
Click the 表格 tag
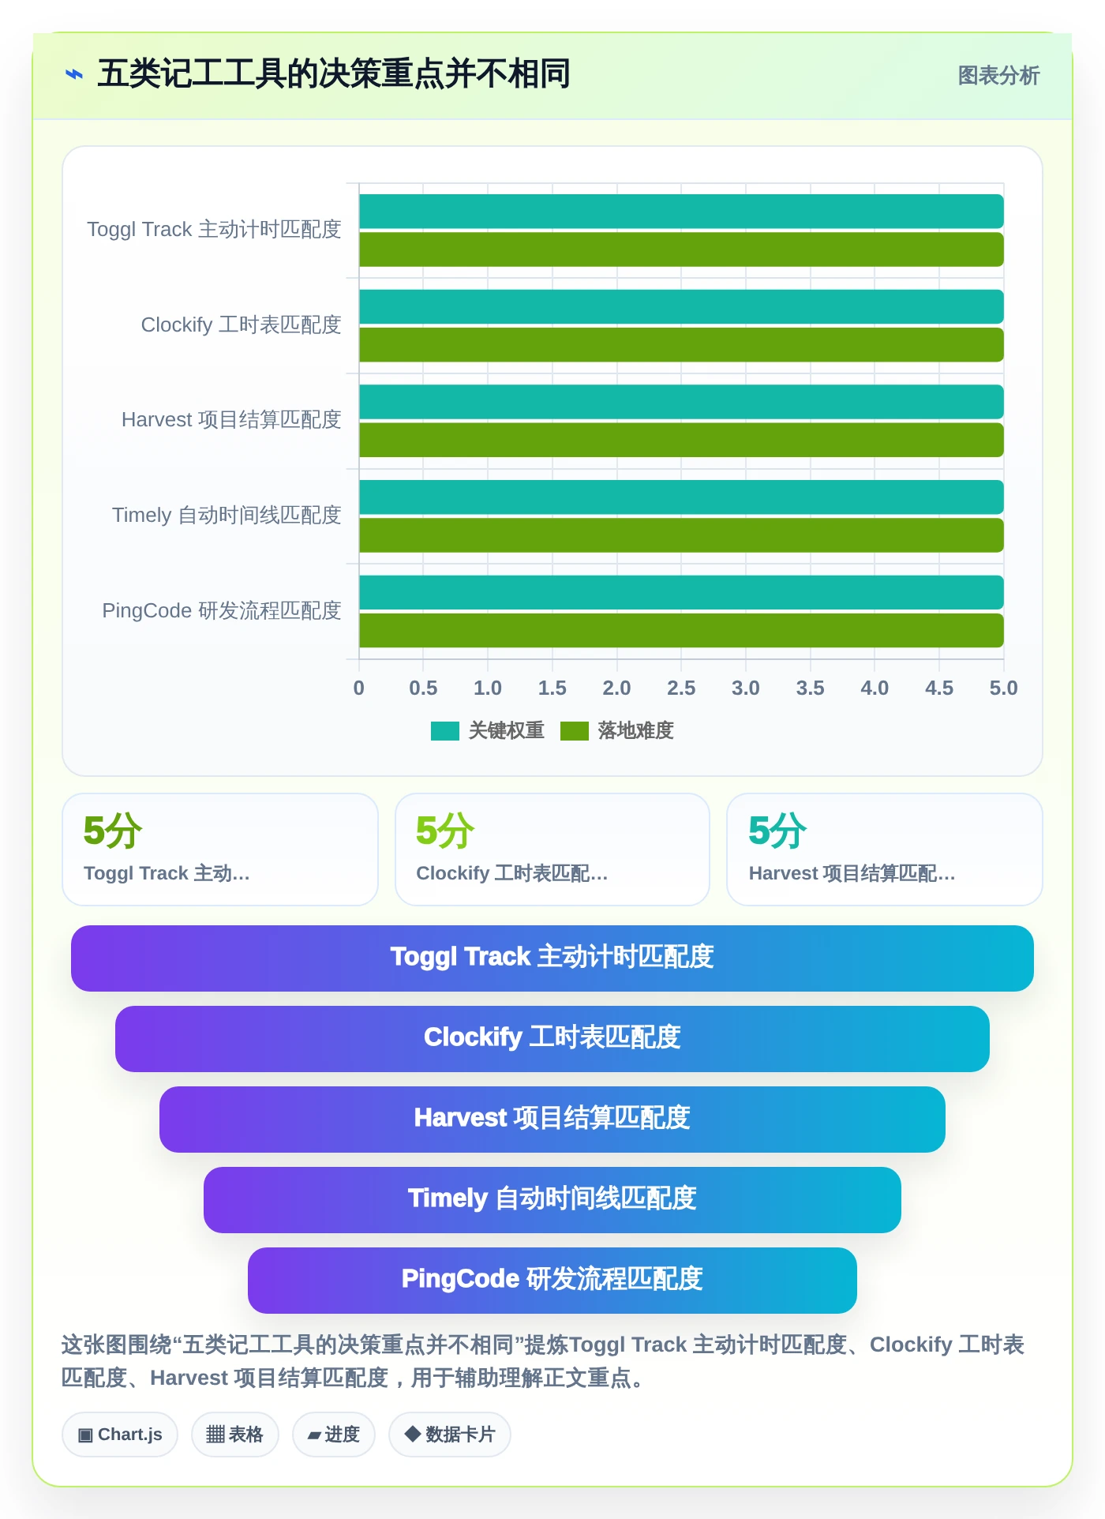(235, 1435)
